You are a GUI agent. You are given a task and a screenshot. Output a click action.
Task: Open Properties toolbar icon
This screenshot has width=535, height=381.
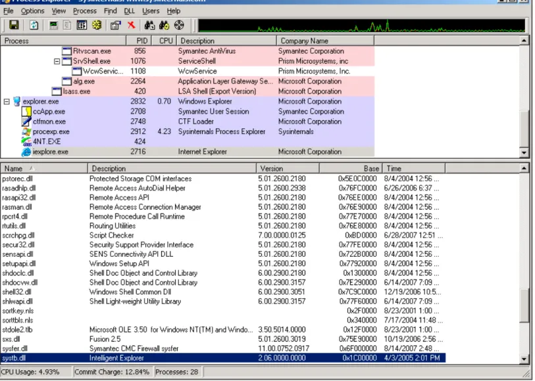coord(116,25)
